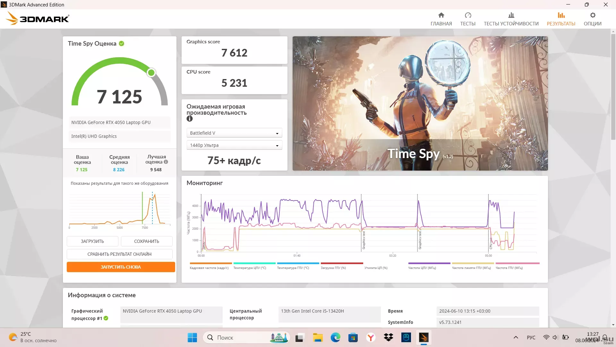Screen dimensions: 616x347
Task: Open Dropbox from the taskbar
Action: (388, 338)
